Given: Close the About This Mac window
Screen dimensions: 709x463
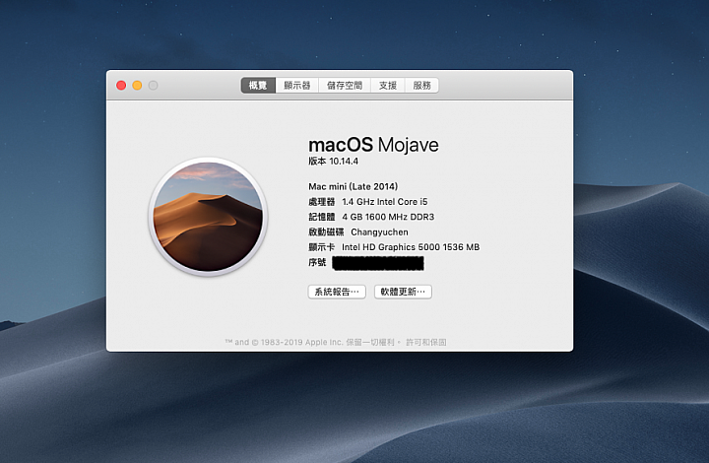Looking at the screenshot, I should point(121,86).
